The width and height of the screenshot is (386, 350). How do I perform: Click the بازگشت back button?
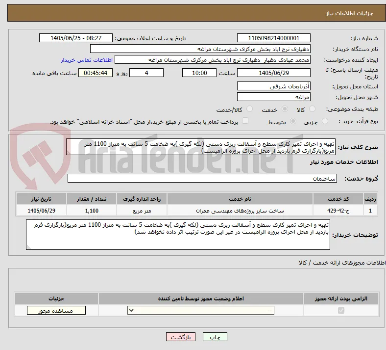[181, 337]
